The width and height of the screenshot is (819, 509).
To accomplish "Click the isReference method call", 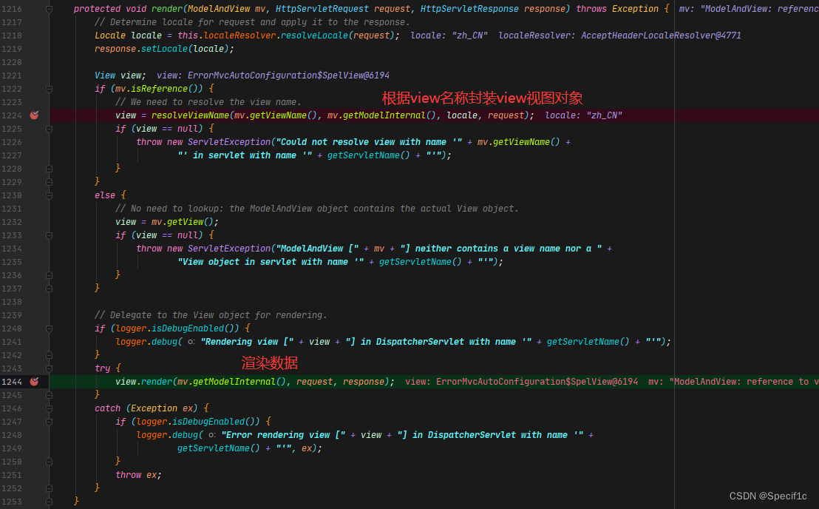I will coord(159,89).
